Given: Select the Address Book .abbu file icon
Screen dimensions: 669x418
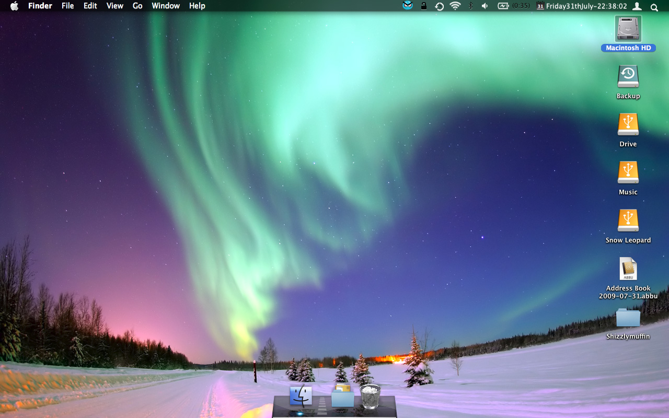Looking at the screenshot, I should pos(628,269).
